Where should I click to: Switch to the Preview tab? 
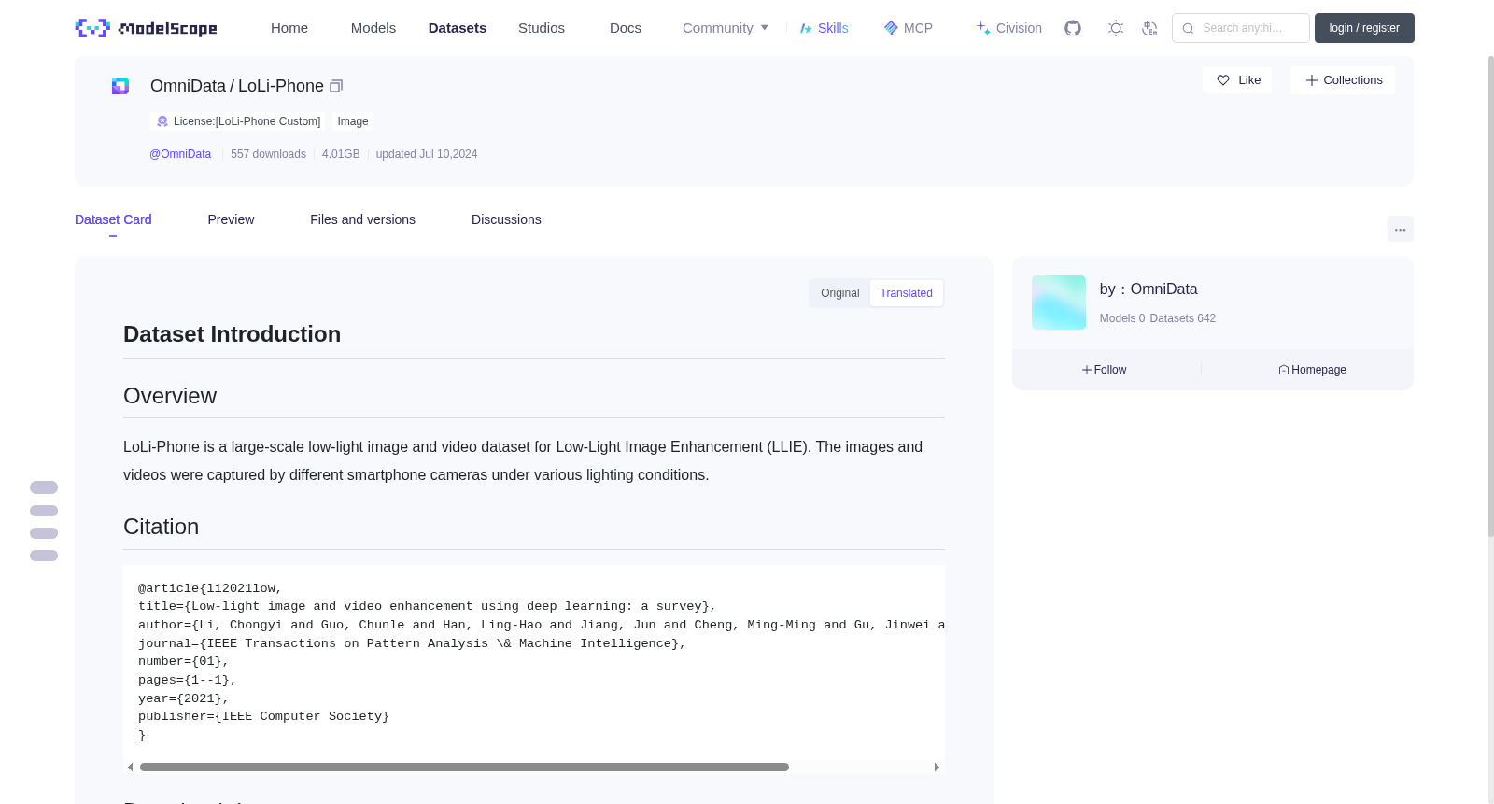231,219
